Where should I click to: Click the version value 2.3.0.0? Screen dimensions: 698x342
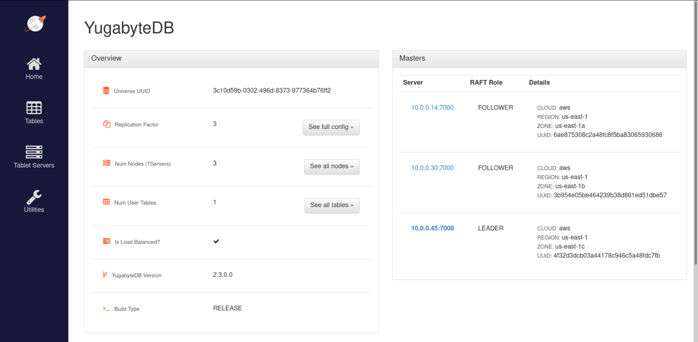click(x=223, y=275)
